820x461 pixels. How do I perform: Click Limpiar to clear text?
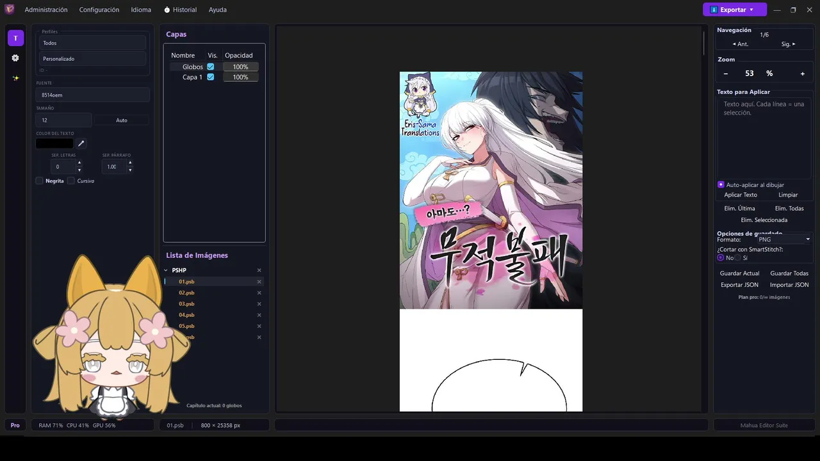pos(788,195)
